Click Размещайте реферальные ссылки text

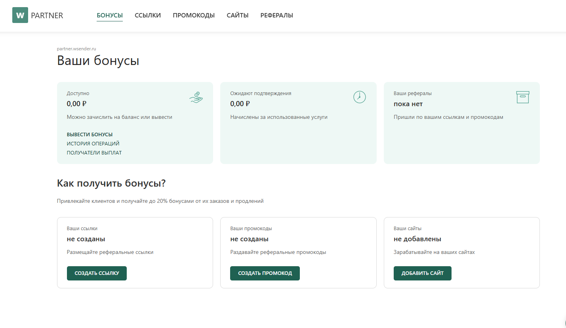coord(110,252)
